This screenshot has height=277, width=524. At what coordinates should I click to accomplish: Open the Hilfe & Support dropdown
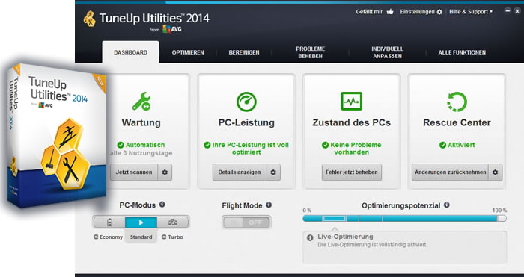pos(471,12)
